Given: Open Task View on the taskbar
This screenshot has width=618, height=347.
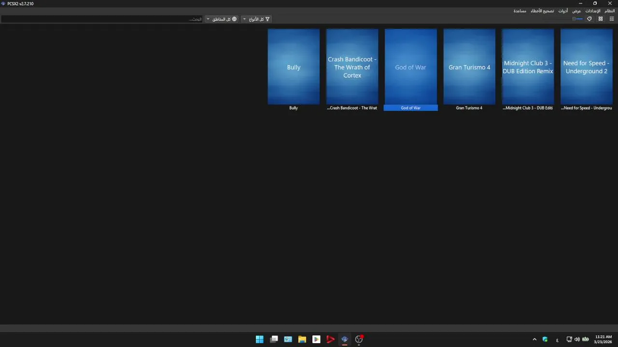Looking at the screenshot, I should (x=274, y=339).
